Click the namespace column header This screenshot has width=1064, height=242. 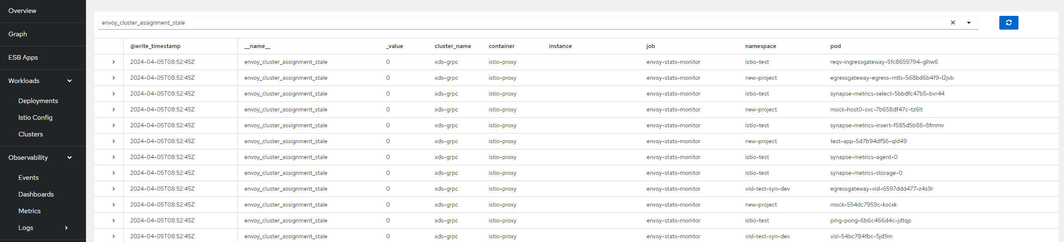click(761, 46)
